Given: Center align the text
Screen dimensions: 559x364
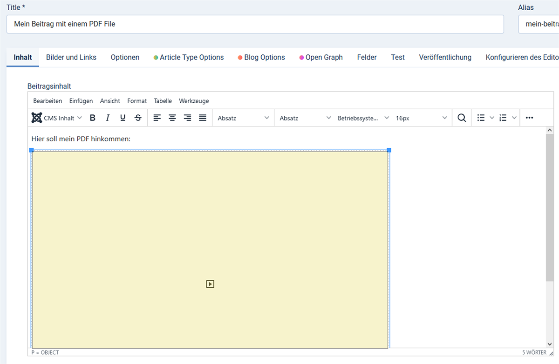Looking at the screenshot, I should click(172, 118).
